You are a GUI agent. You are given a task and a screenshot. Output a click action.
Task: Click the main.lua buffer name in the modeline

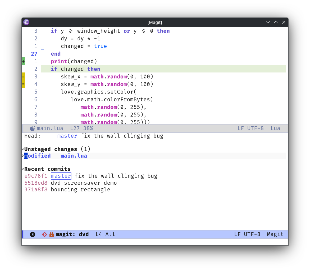pos(50,128)
